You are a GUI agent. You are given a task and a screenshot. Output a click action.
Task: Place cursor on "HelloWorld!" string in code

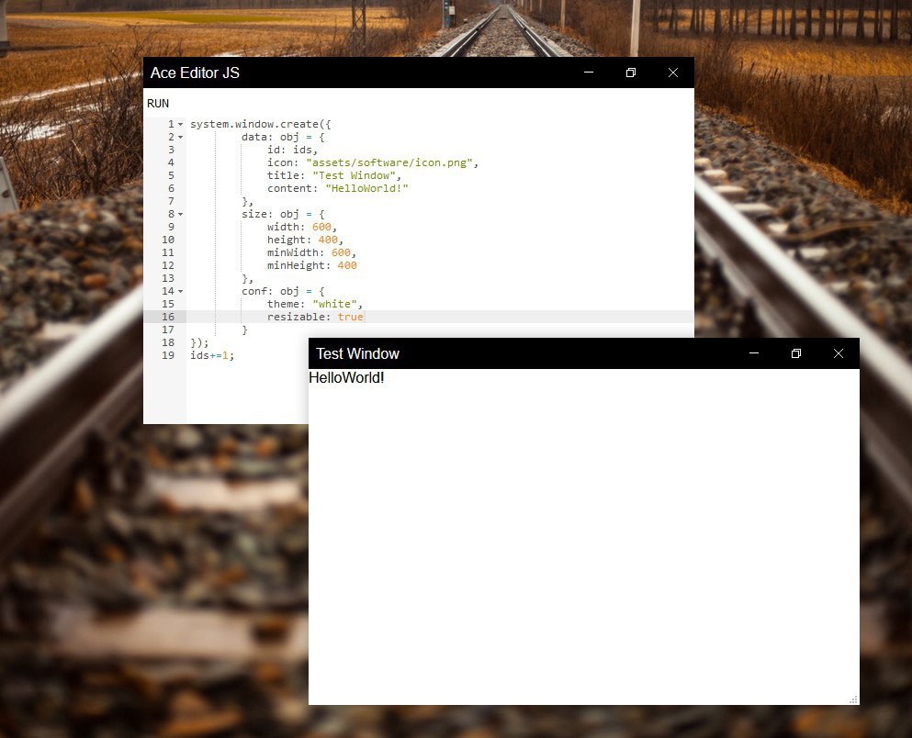[367, 188]
